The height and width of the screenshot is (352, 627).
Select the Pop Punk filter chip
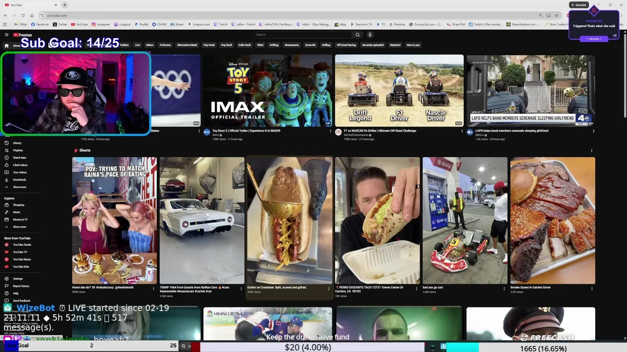pyautogui.click(x=209, y=45)
